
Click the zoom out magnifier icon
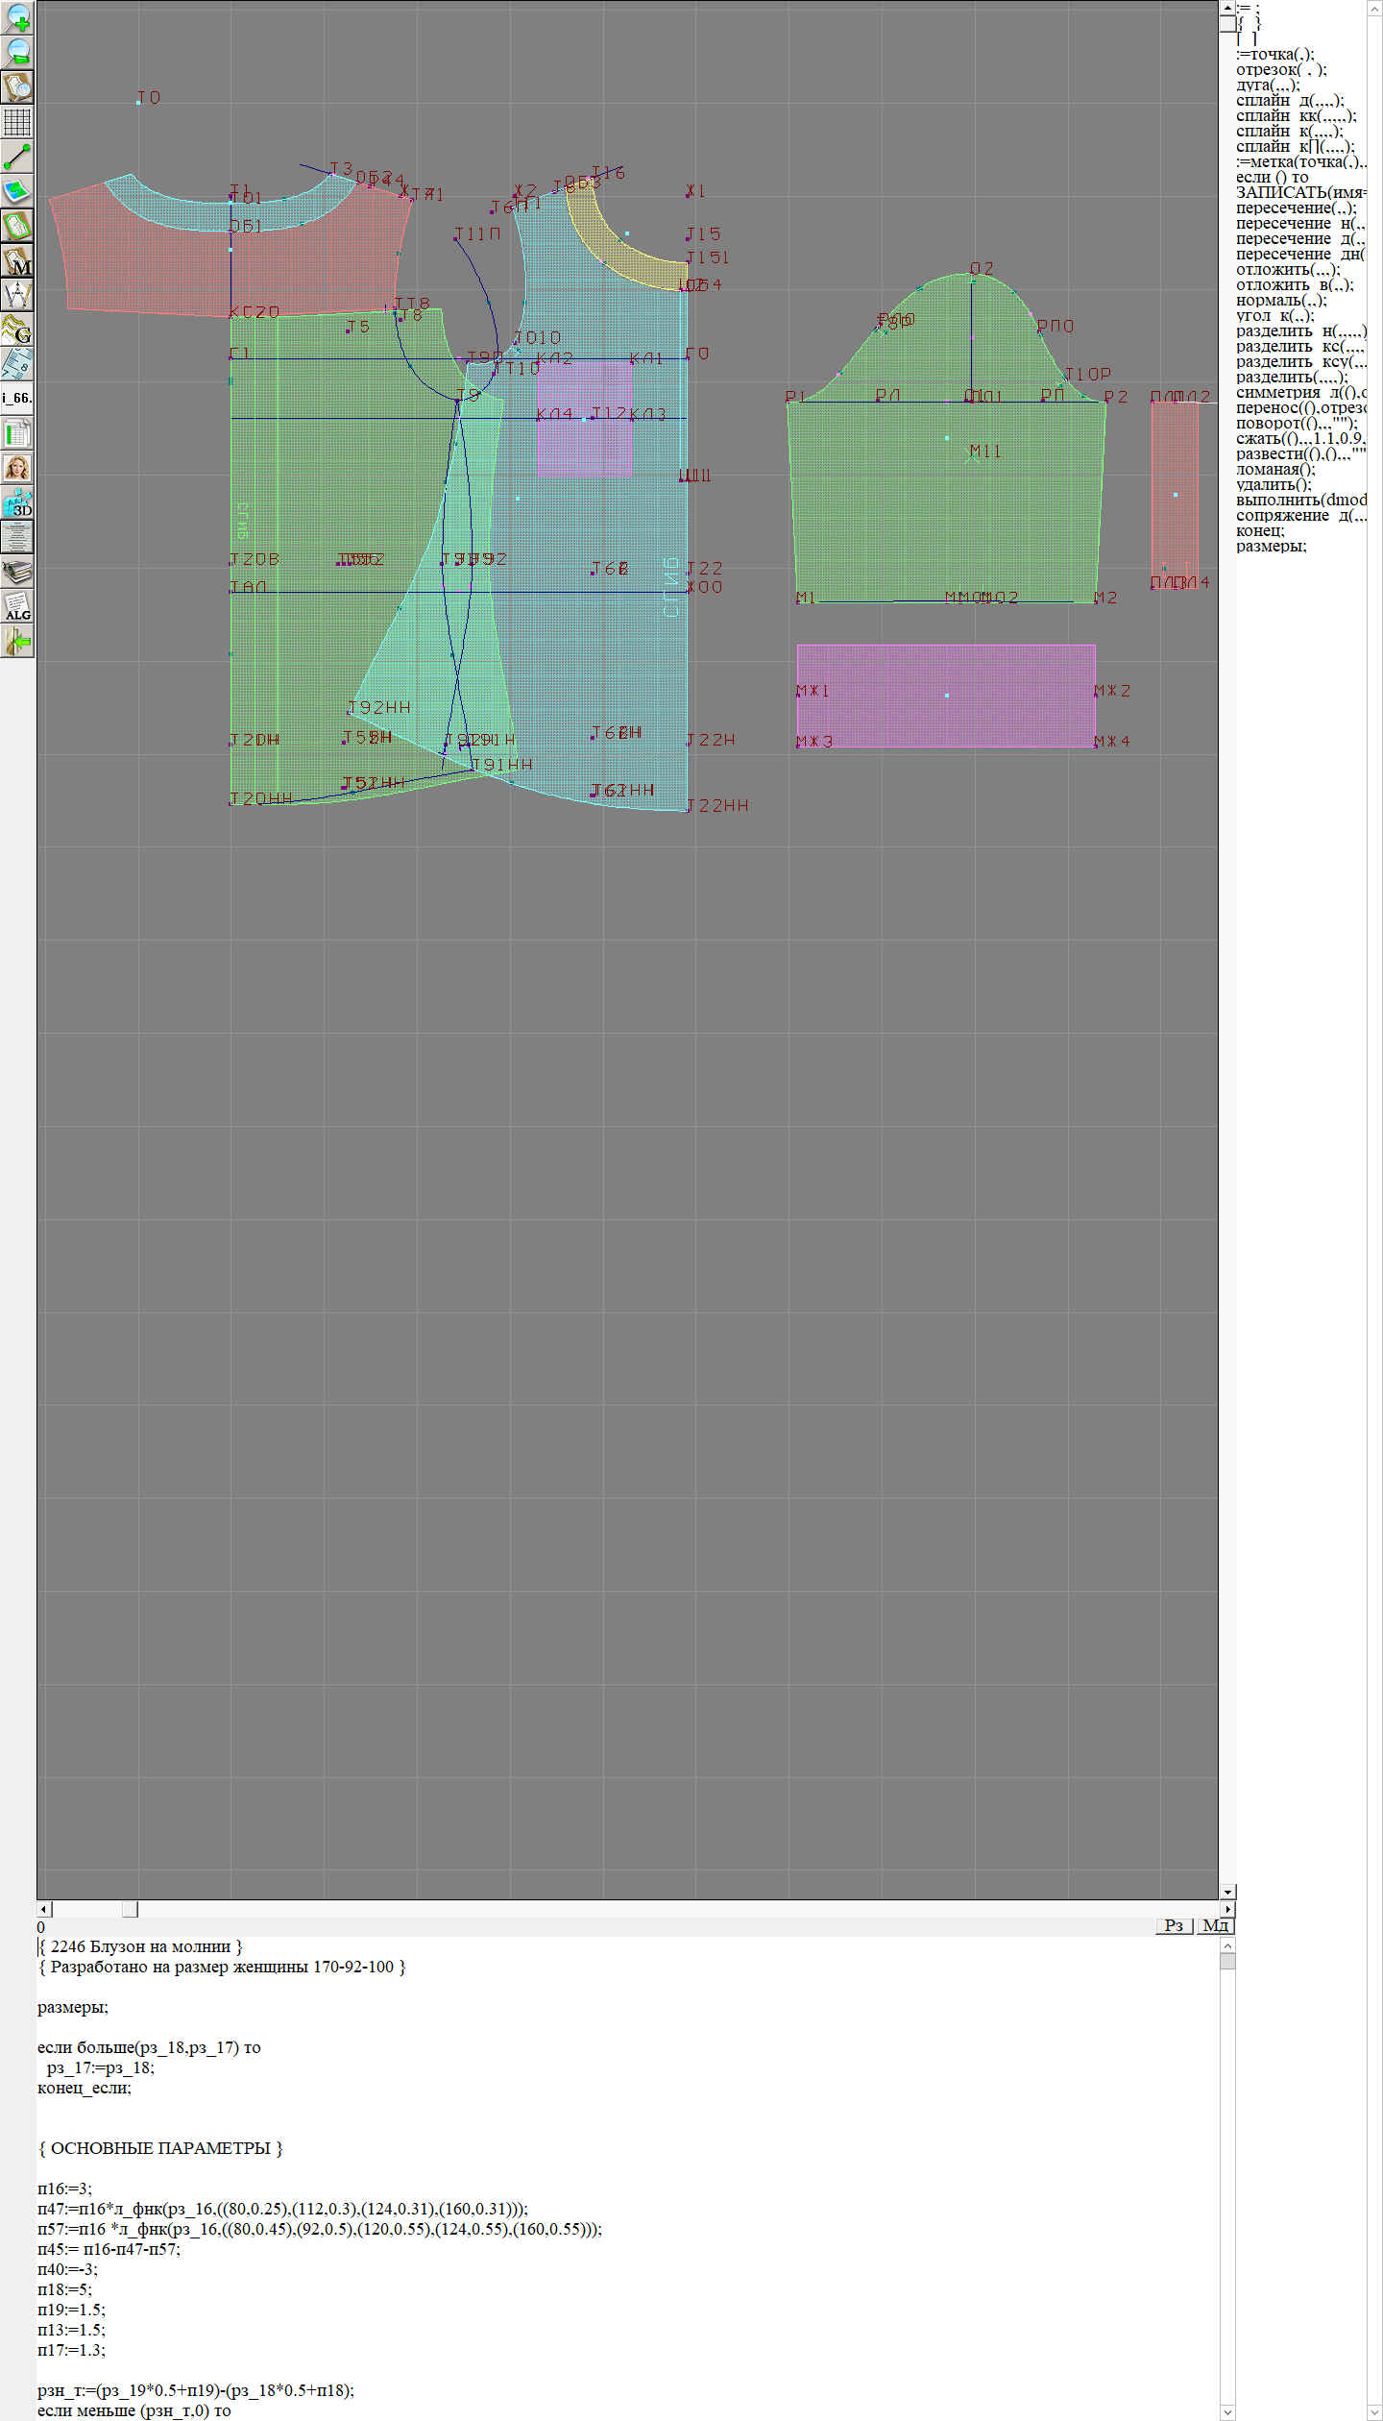[17, 52]
